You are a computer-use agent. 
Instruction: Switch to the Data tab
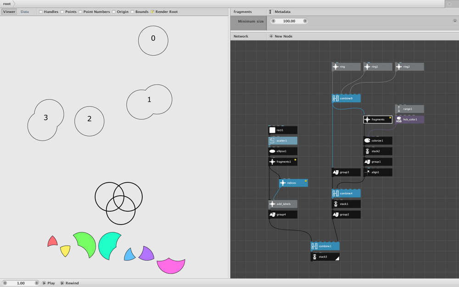(25, 12)
